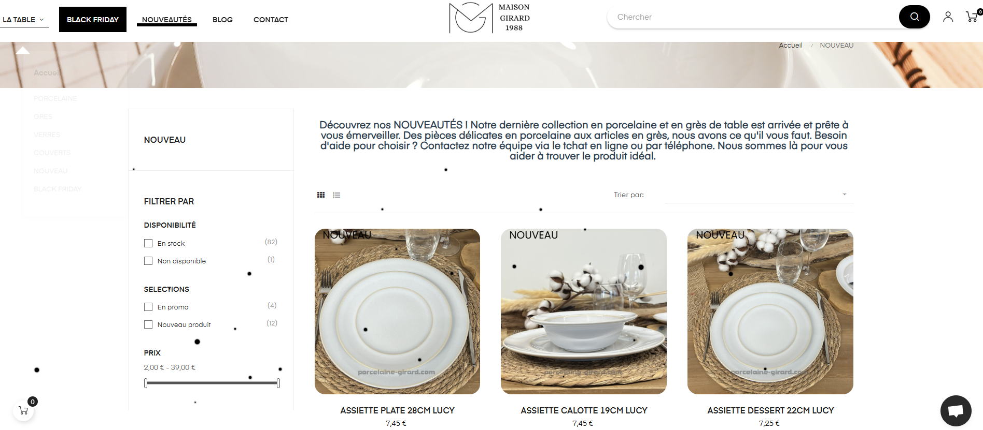Enable the En promo filter
983x430 pixels.
[x=148, y=307]
